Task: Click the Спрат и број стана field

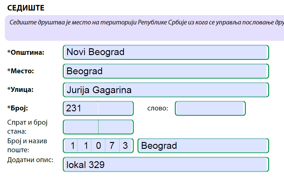Action: (81, 127)
